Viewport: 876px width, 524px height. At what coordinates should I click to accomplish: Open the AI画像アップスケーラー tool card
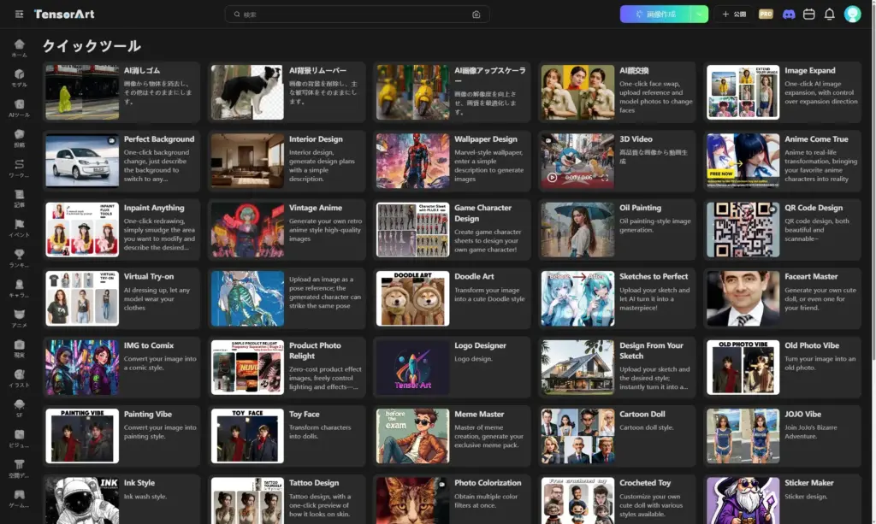[x=452, y=92]
